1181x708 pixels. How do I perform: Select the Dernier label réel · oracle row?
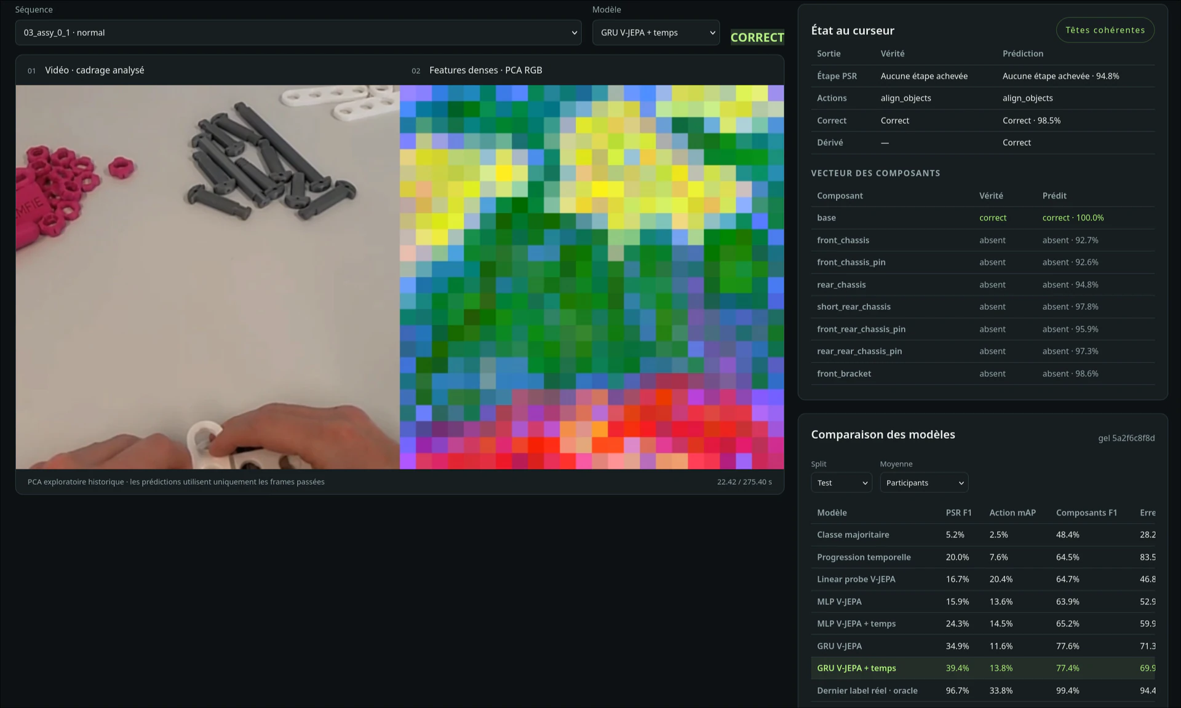point(983,691)
